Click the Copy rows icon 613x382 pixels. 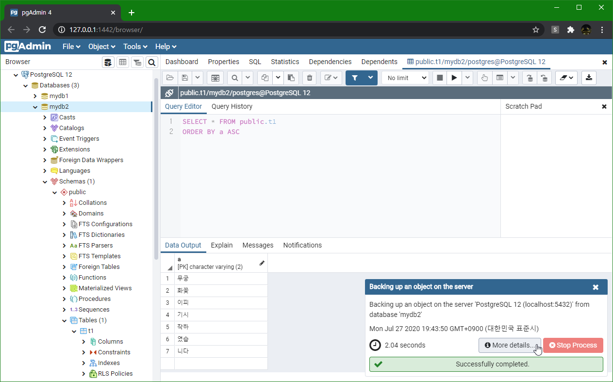click(265, 78)
